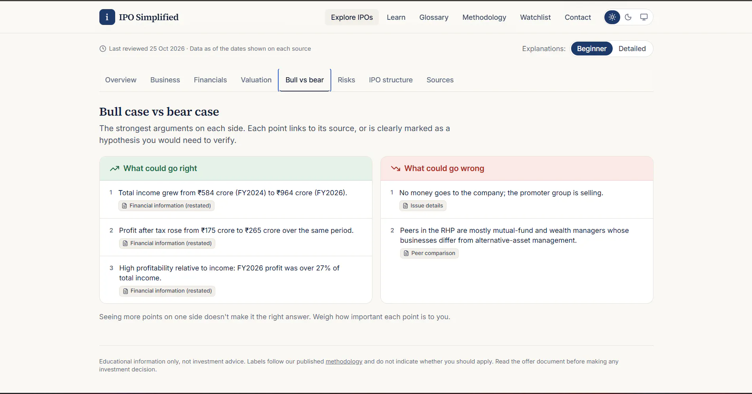Click the What could go wrong heading
The height and width of the screenshot is (394, 752).
[444, 168]
